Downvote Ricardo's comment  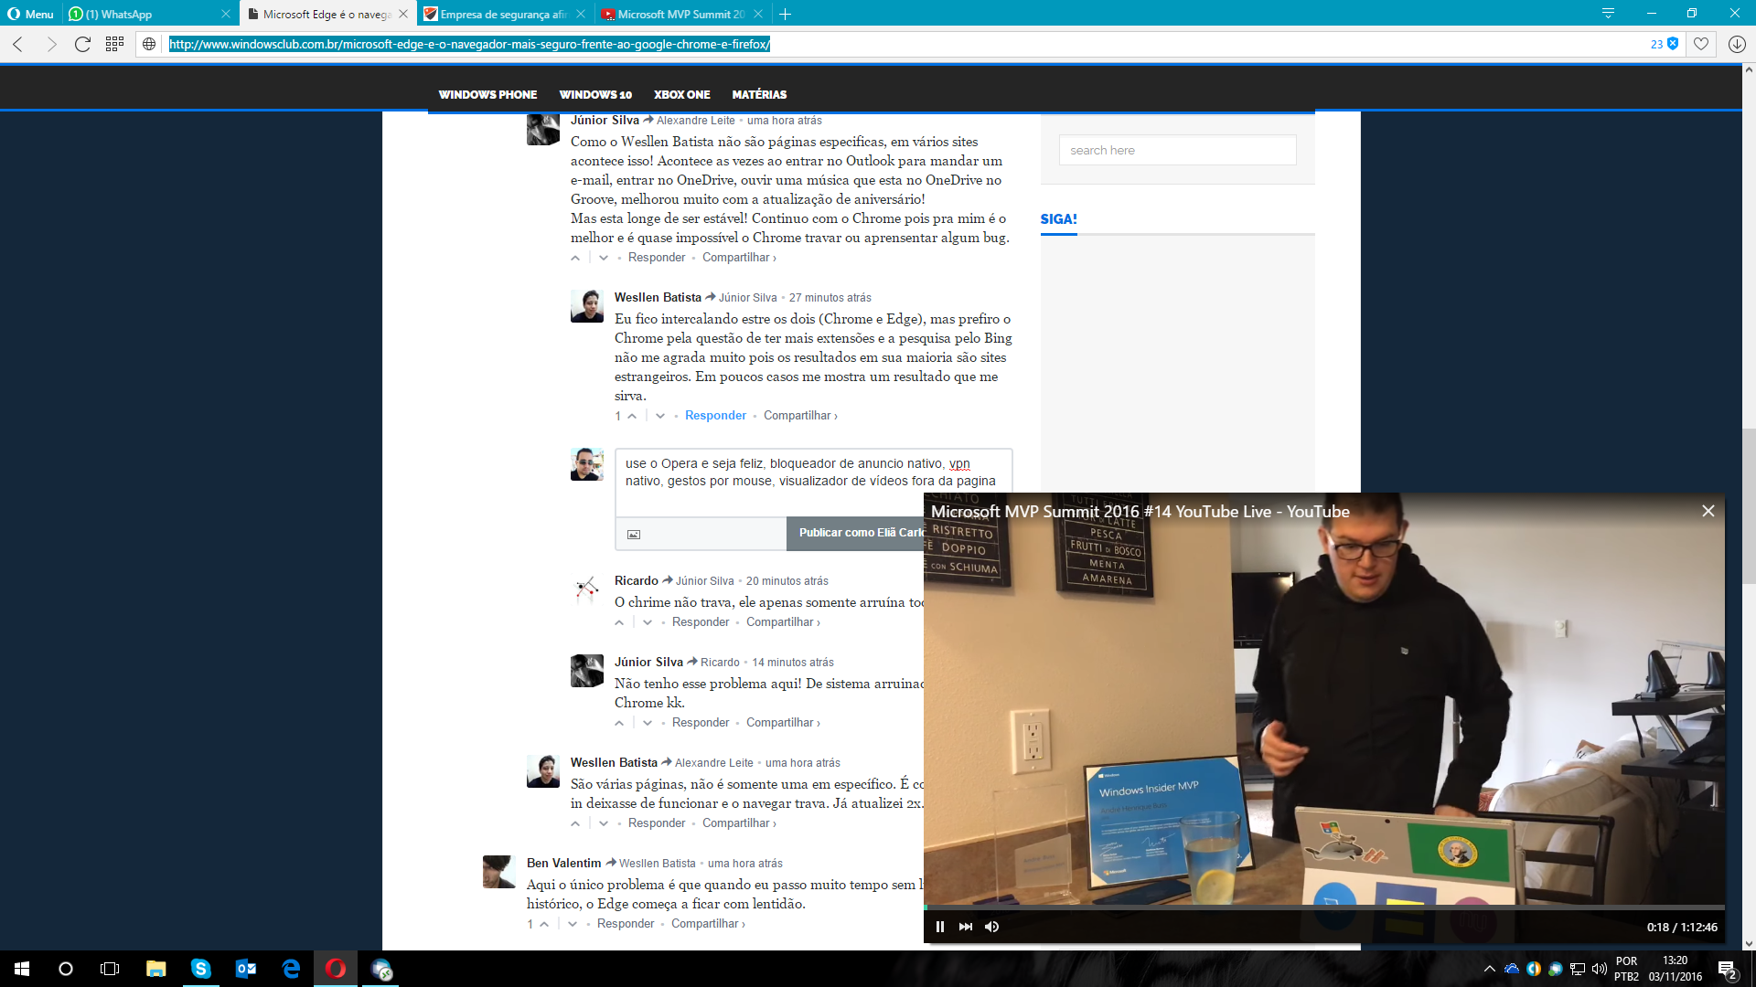648,622
